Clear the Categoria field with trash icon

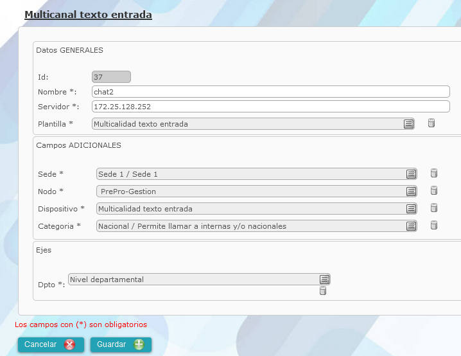[x=434, y=225]
